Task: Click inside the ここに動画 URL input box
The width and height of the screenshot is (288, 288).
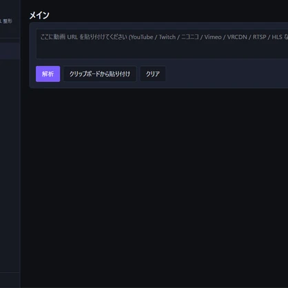Action: point(162,44)
